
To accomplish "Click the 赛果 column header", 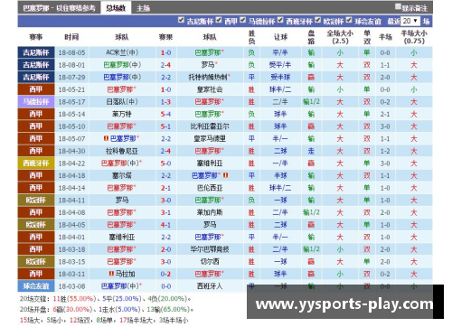I will point(165,37).
